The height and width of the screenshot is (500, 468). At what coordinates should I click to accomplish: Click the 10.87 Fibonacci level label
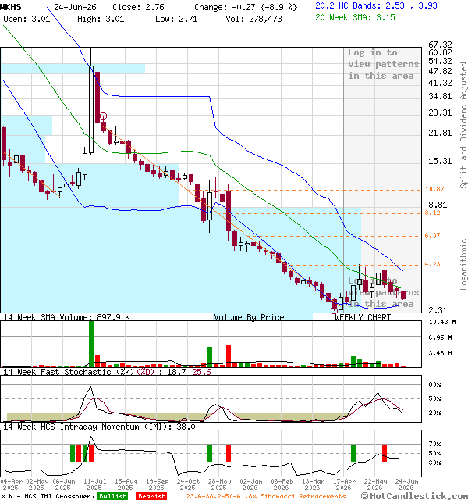[x=434, y=189]
